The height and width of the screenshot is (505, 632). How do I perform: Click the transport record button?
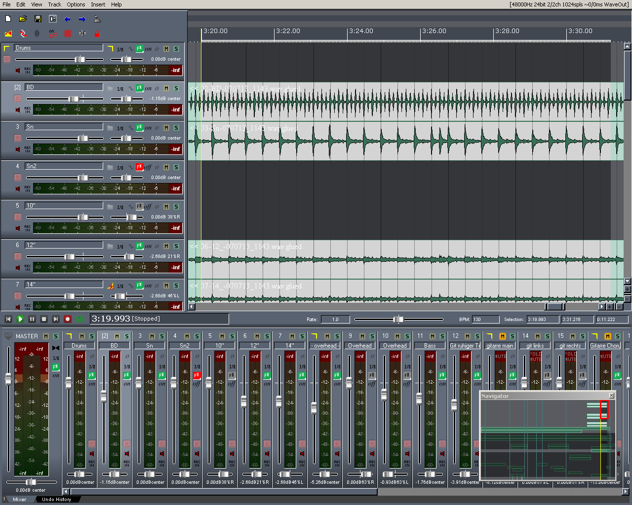click(68, 320)
